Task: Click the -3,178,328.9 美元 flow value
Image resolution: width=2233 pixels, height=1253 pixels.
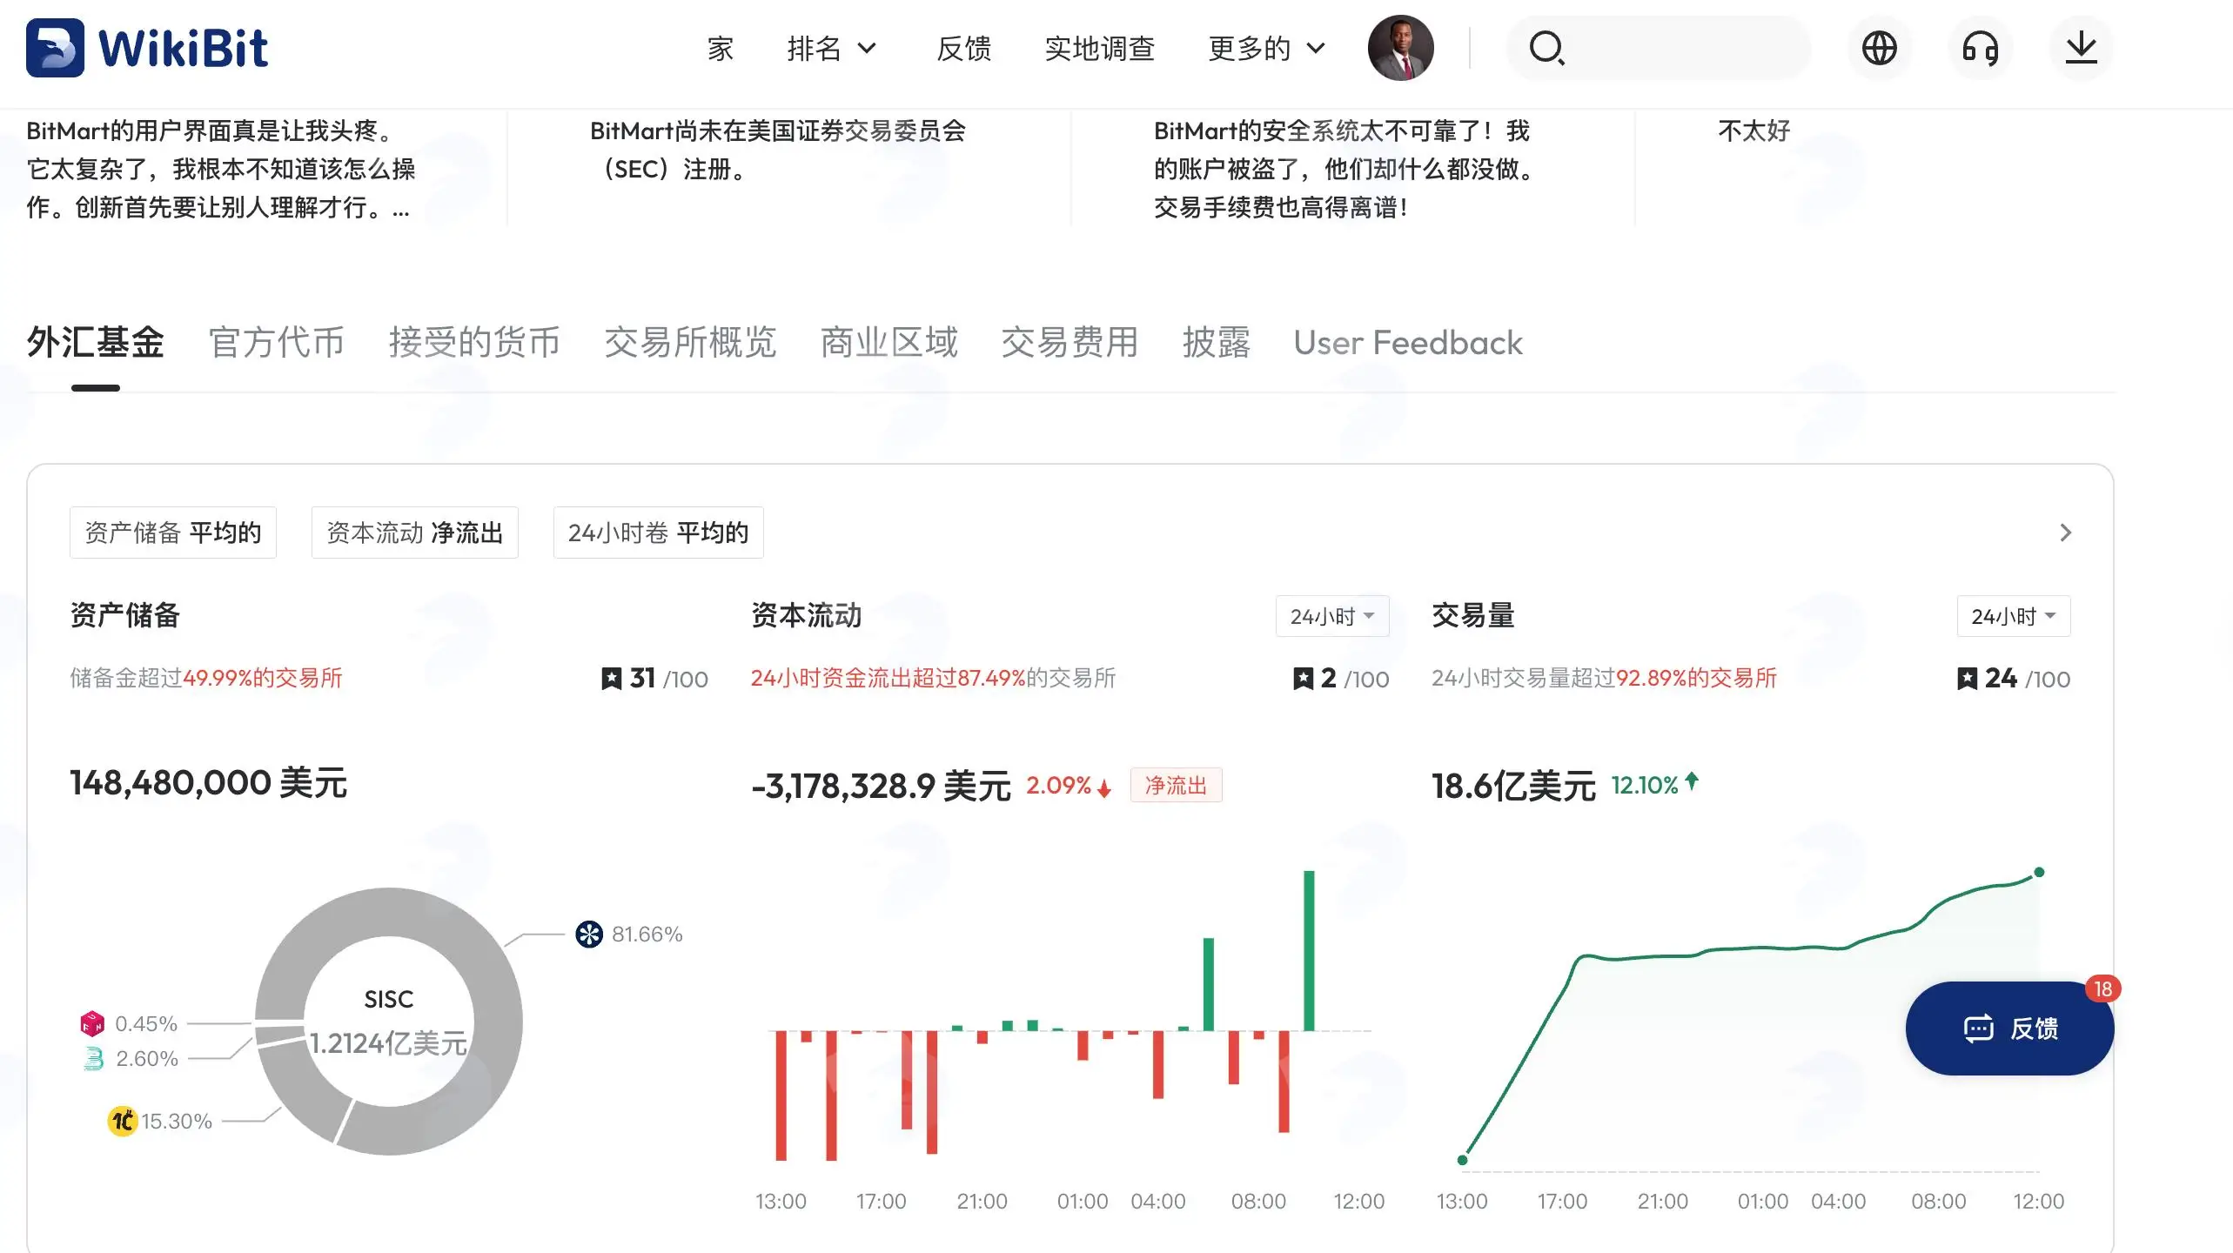Action: pyautogui.click(x=881, y=787)
